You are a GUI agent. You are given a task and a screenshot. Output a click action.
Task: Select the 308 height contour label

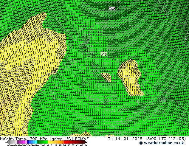coord(112,9)
